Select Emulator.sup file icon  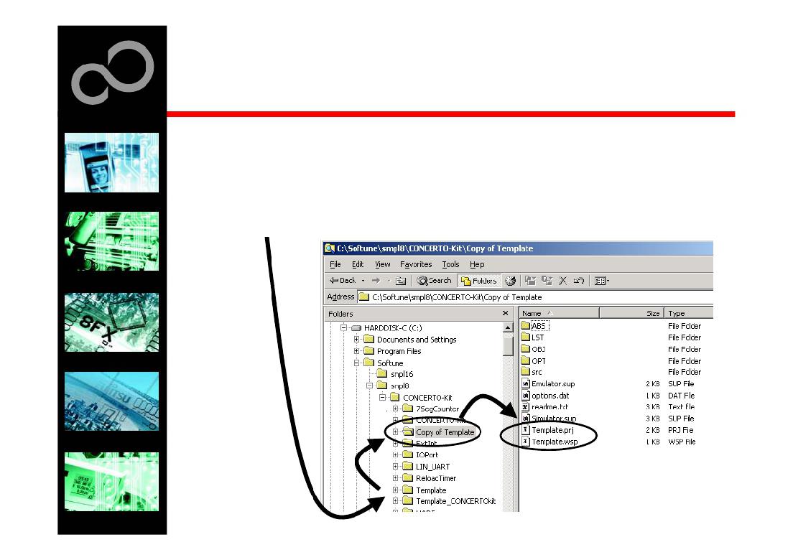(x=526, y=383)
